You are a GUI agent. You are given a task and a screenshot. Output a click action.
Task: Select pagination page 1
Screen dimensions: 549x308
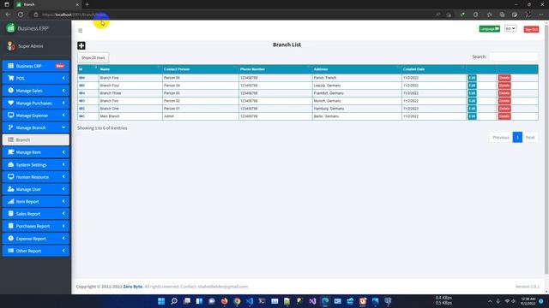pyautogui.click(x=517, y=137)
